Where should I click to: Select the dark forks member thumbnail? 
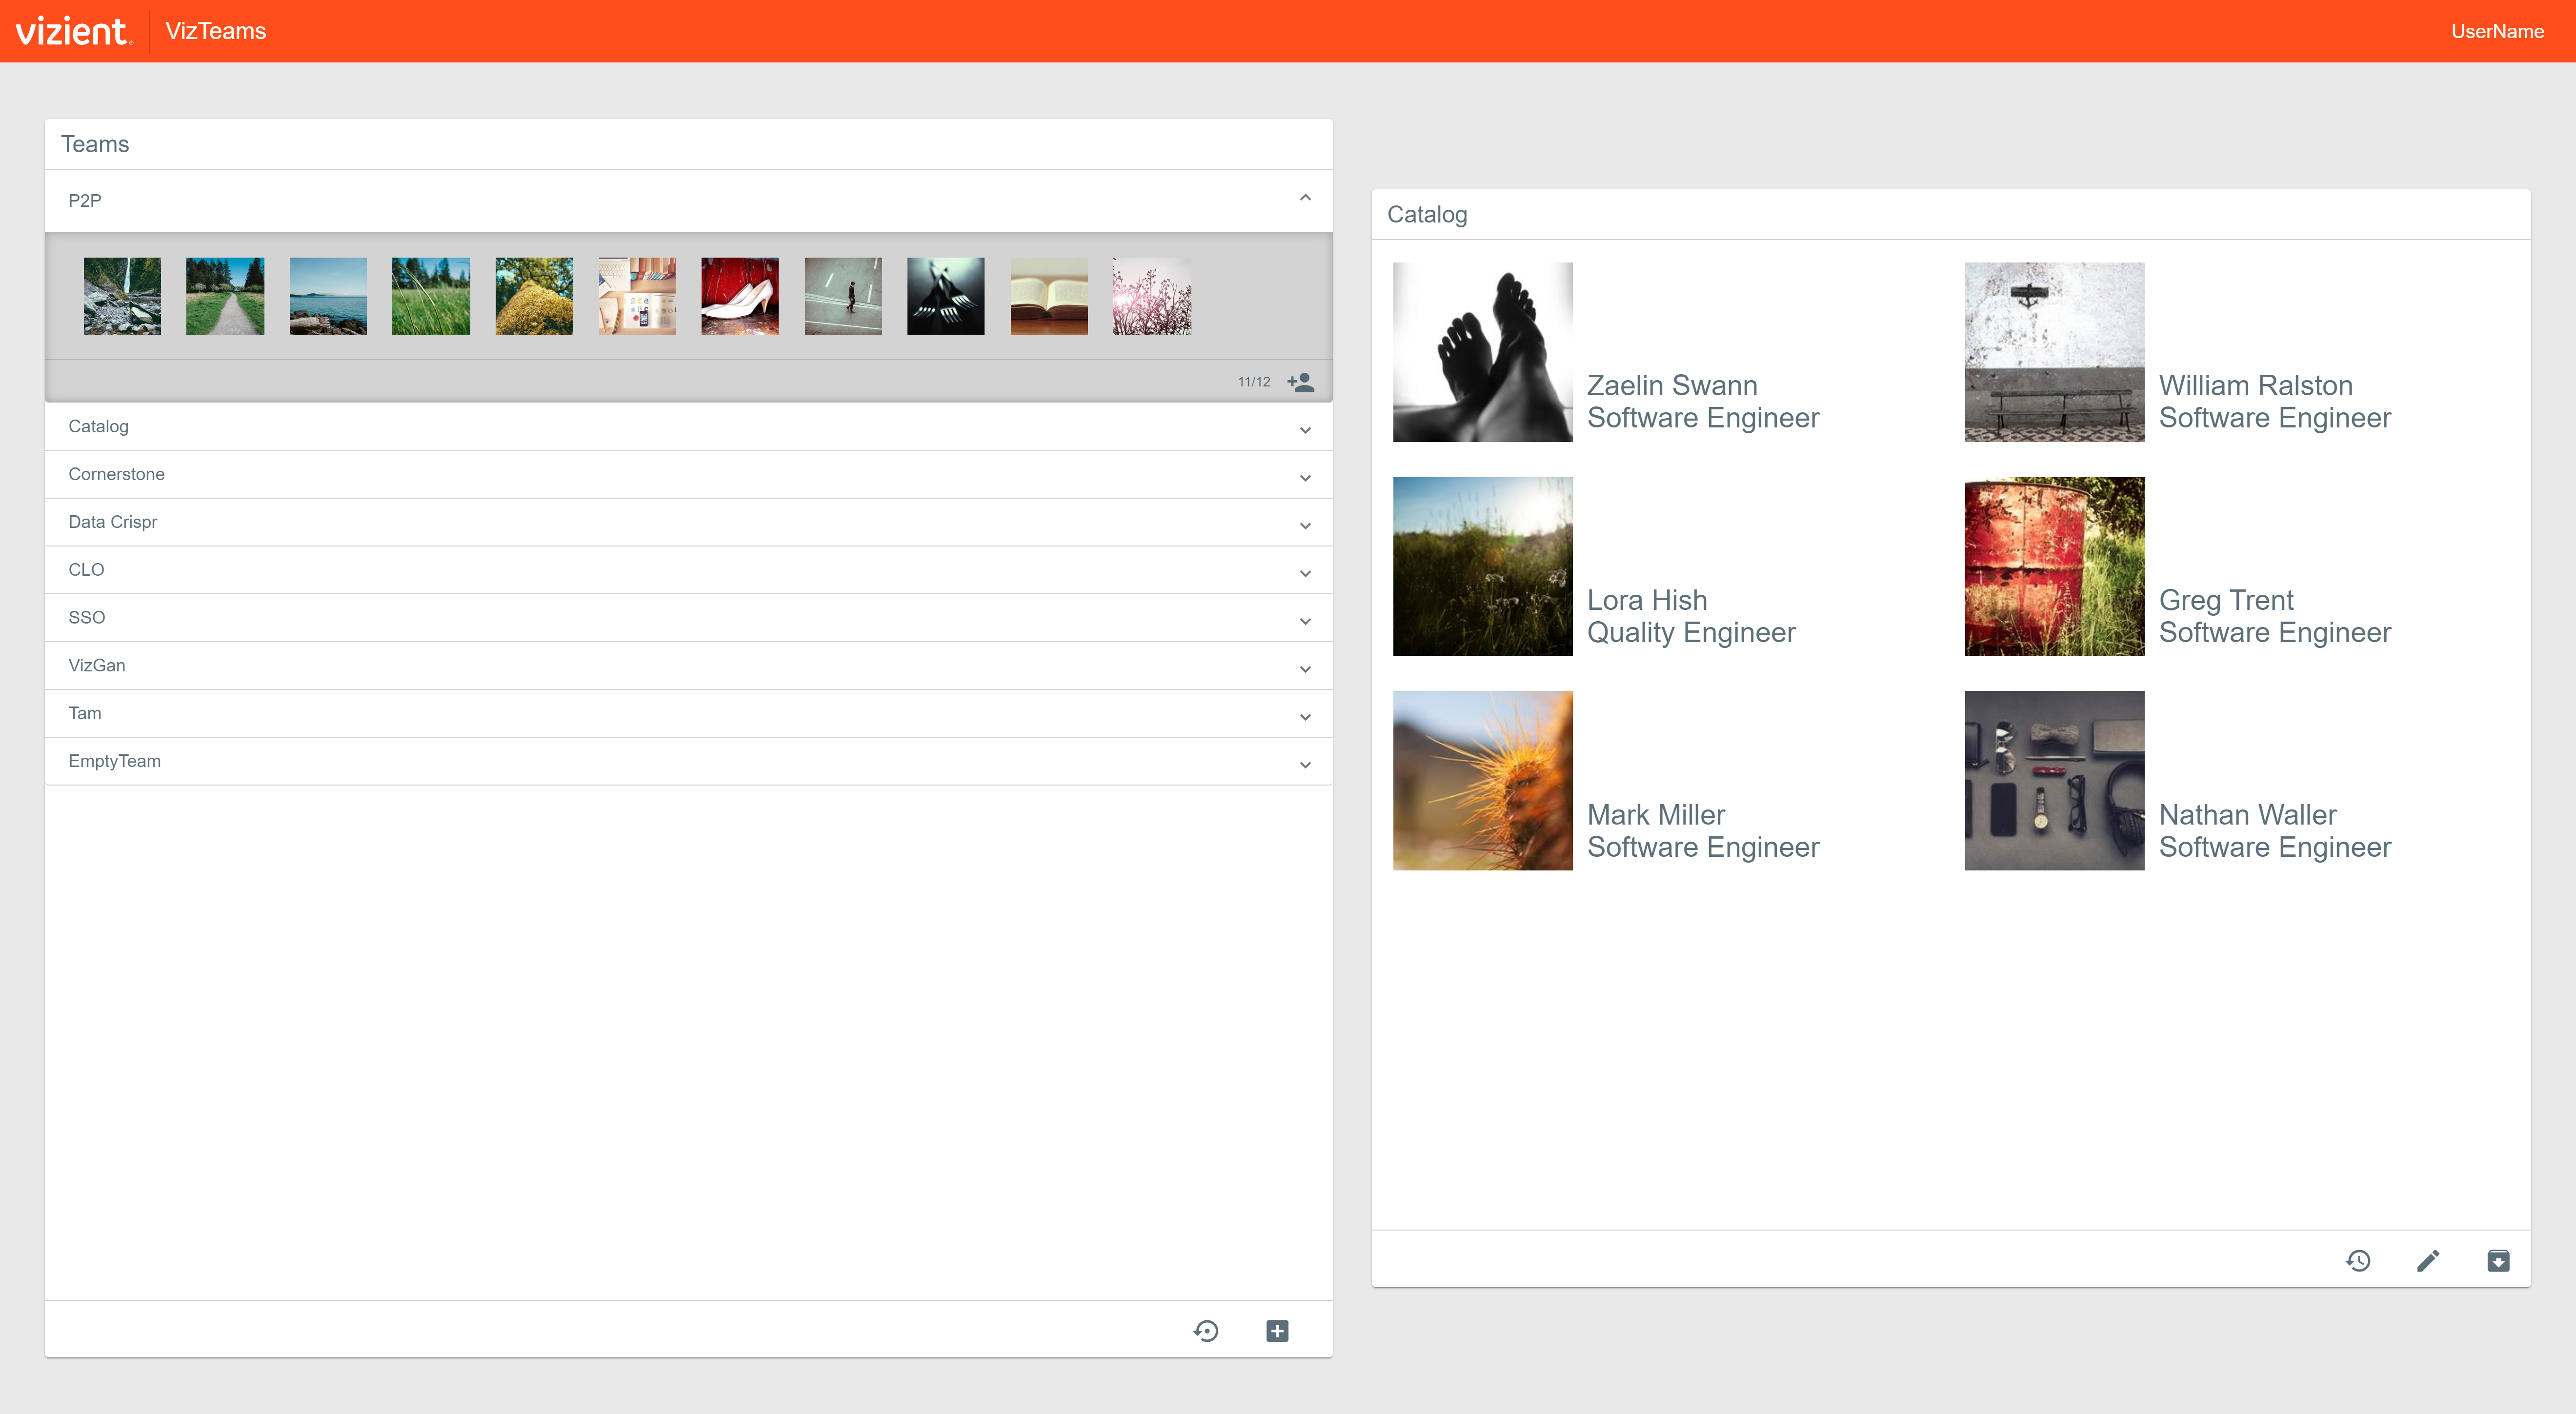[946, 296]
